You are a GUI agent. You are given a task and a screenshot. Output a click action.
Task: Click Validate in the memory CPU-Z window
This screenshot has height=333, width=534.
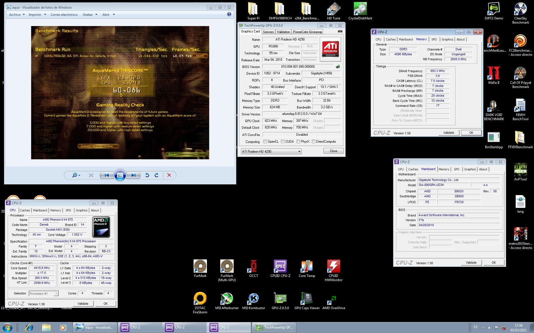(x=449, y=133)
